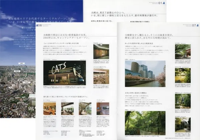Click subheading "副都心整備計画に基づき、"
This screenshot has height=140, width=200.
click(x=102, y=21)
